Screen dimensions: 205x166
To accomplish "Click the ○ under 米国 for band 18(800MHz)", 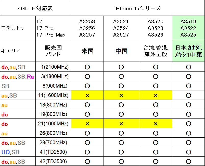I will (x=87, y=105).
